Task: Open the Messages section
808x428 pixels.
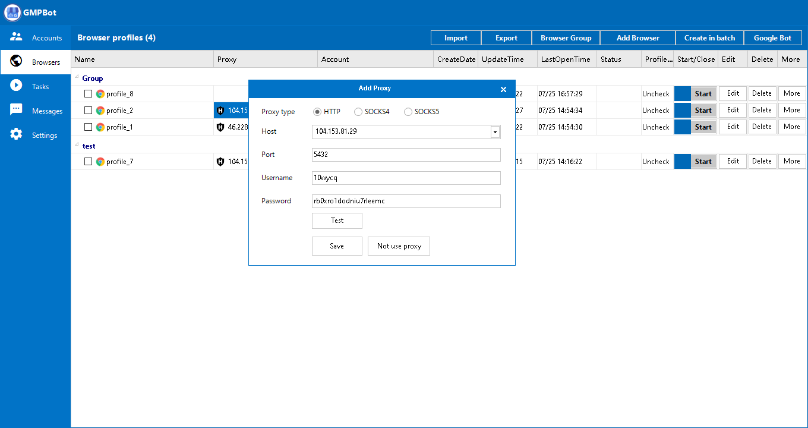Action: [x=35, y=111]
